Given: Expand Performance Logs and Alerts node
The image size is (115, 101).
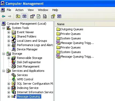Looking at the screenshot, I should tap(9, 45).
